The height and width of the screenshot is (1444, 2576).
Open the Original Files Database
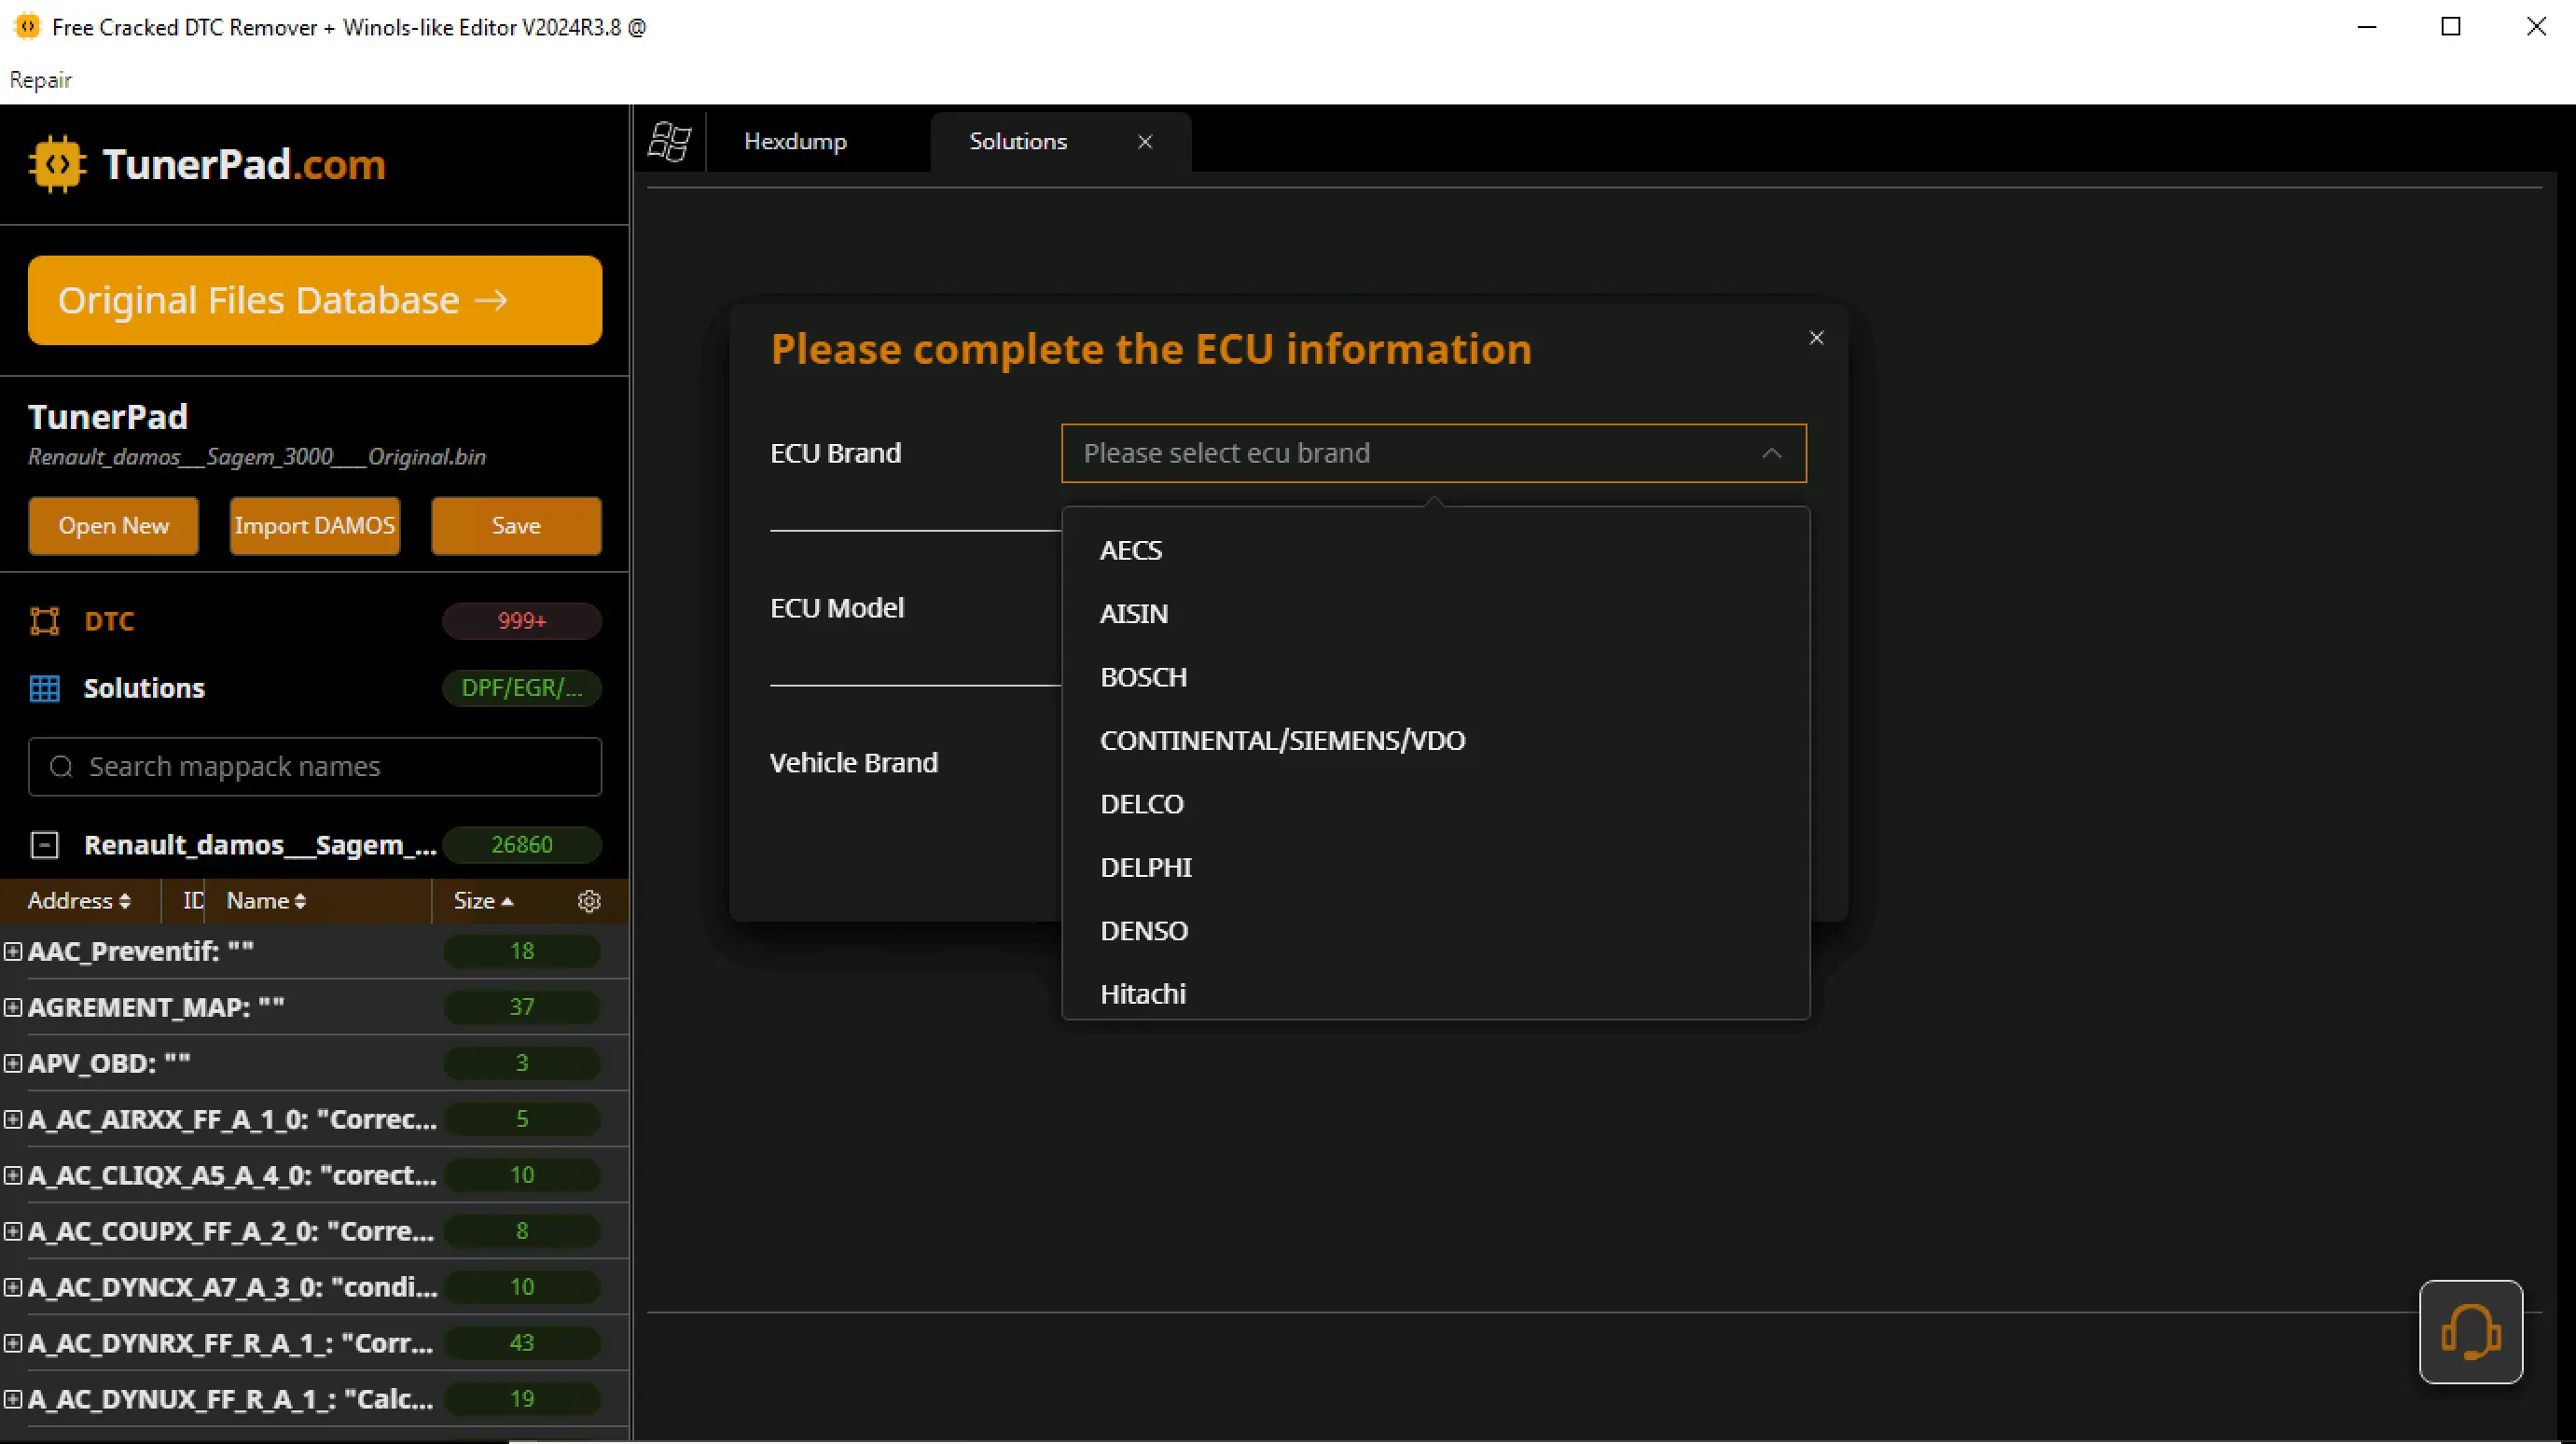pos(315,300)
